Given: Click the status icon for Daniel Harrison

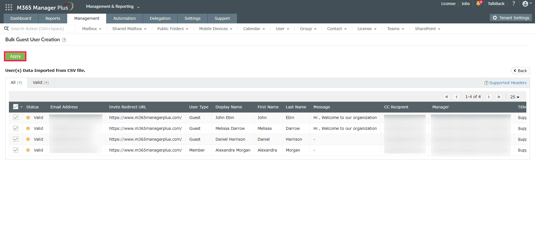Looking at the screenshot, I should (x=28, y=139).
